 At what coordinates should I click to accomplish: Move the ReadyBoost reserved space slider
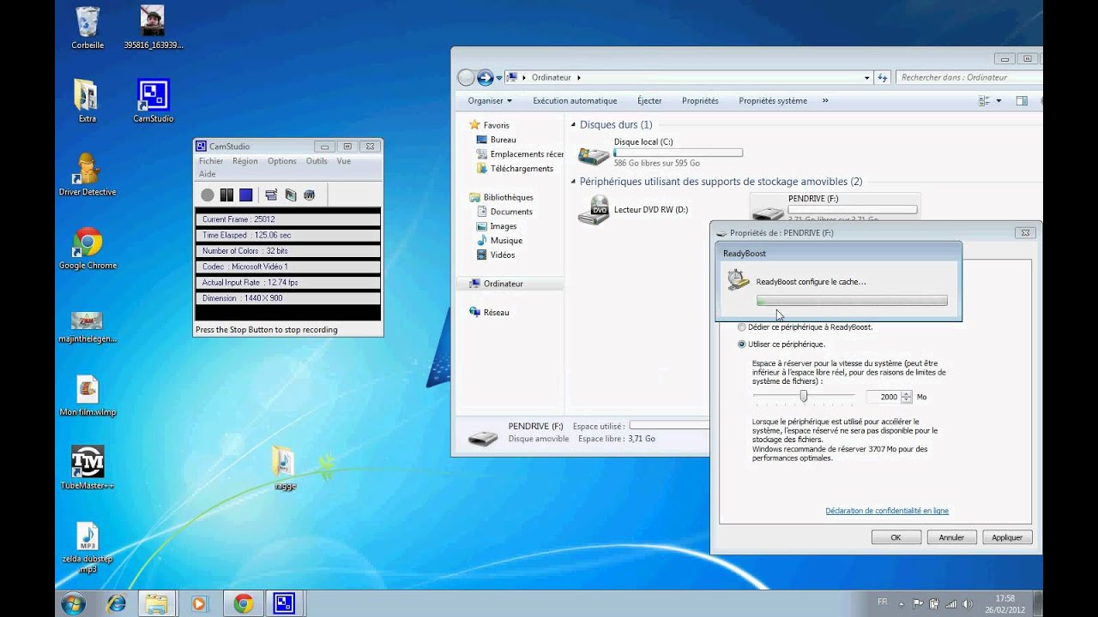(x=804, y=396)
